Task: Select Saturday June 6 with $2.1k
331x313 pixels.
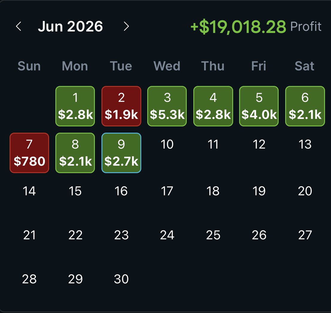Action: 305,106
